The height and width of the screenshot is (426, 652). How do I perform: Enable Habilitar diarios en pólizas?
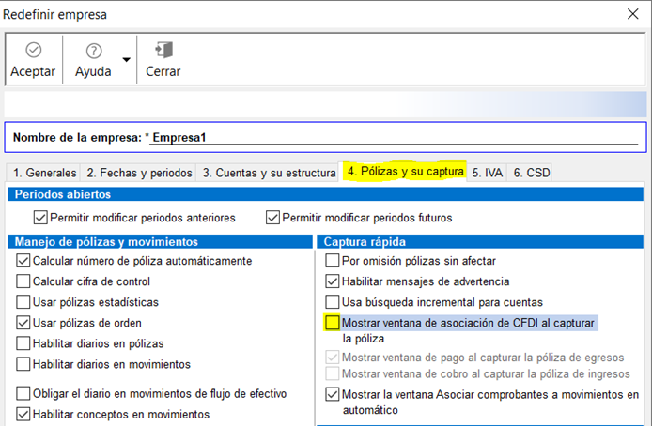point(23,343)
